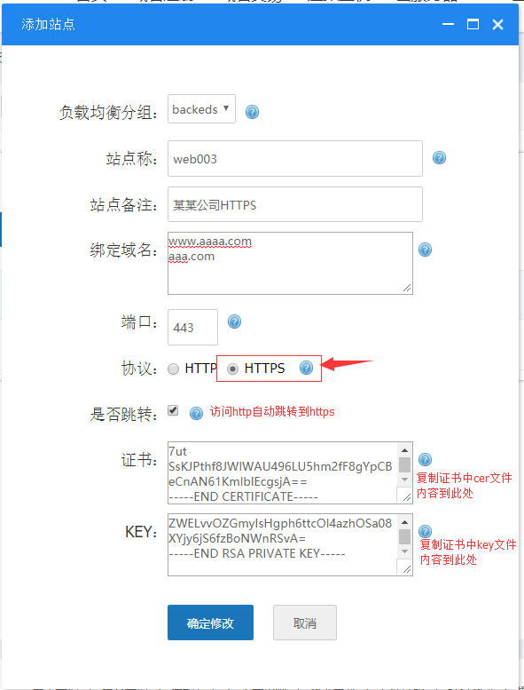Click help icon next to site name field
This screenshot has height=690, width=524.
tap(439, 157)
